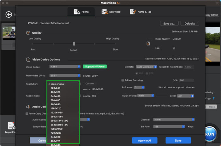Select the motorcycle video thumbnail

tap(9, 32)
